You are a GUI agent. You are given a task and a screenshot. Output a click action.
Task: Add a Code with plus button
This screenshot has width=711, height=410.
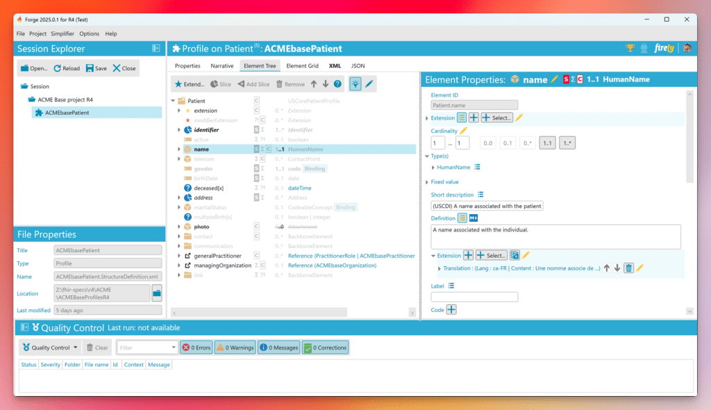tap(451, 310)
